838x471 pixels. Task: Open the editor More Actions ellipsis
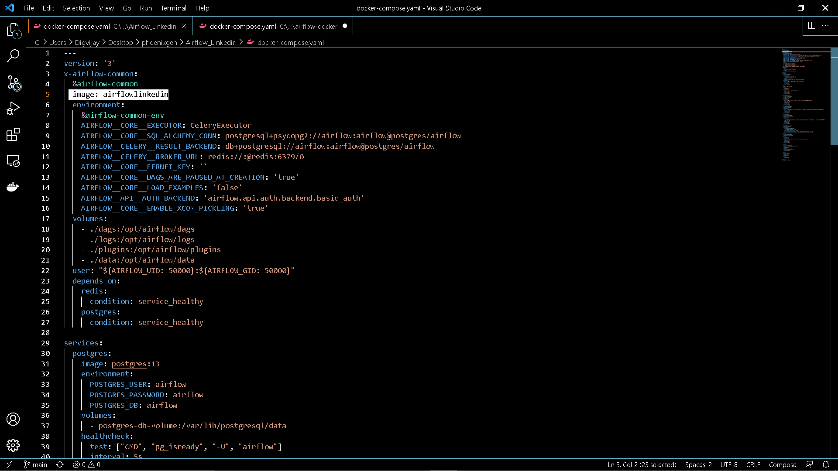[825, 26]
